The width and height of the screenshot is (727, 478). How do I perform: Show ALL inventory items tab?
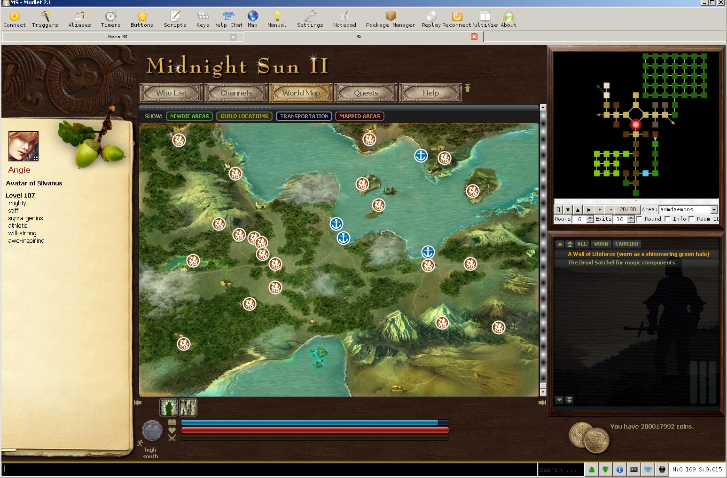tap(582, 244)
